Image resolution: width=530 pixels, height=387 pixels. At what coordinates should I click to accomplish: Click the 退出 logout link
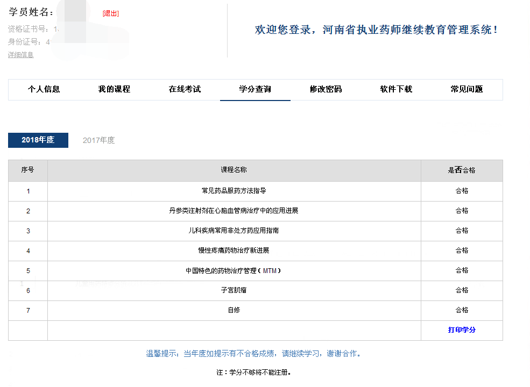point(111,13)
